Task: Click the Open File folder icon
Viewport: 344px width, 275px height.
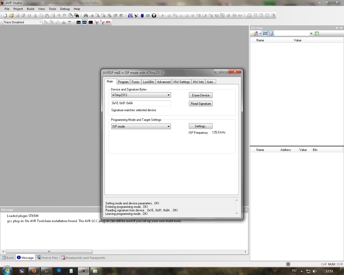Action: click(11, 16)
